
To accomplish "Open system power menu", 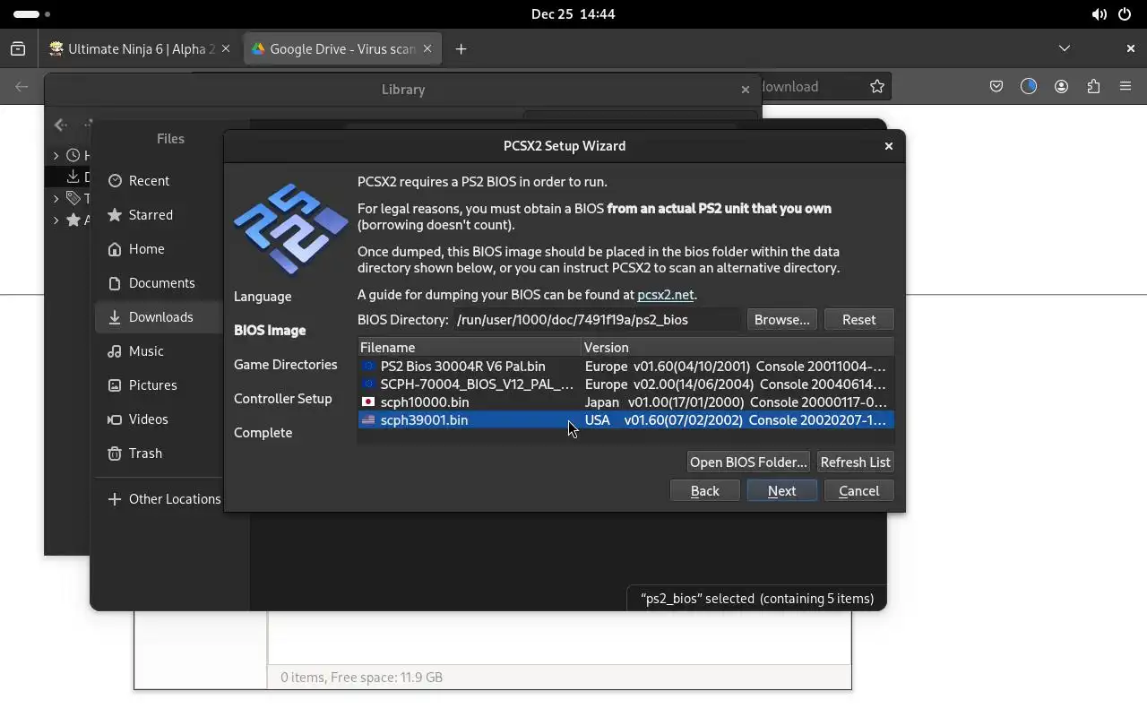I will [x=1125, y=13].
